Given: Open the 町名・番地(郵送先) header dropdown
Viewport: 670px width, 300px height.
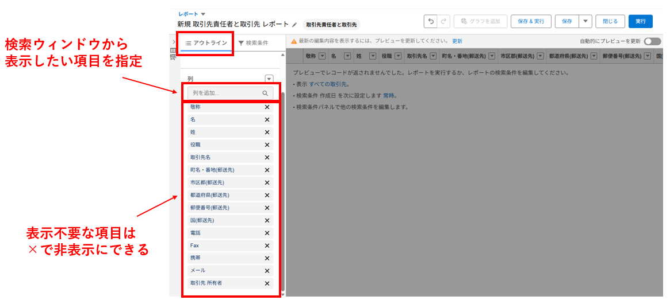Looking at the screenshot, I should click(x=491, y=56).
